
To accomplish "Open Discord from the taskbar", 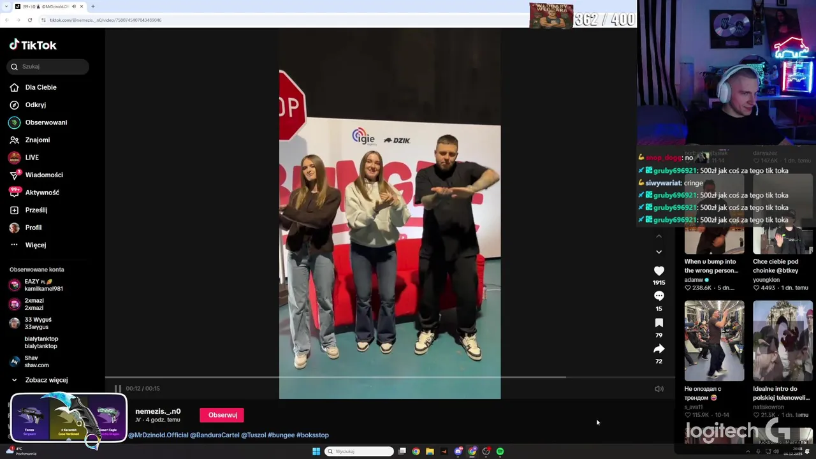I will [x=458, y=451].
